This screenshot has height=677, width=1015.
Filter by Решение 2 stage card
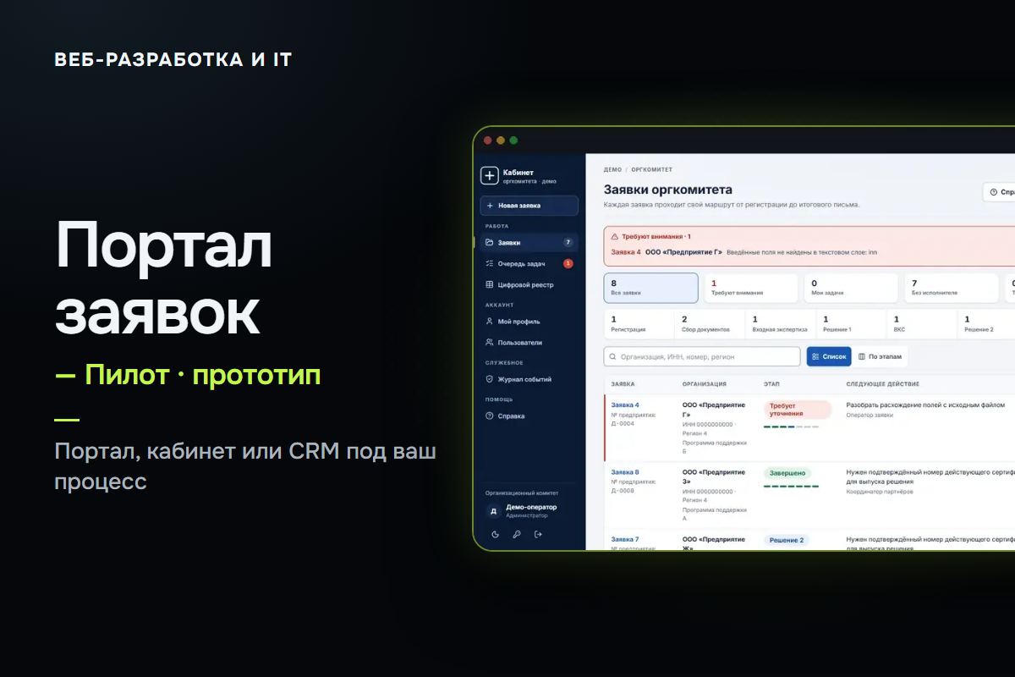(x=987, y=324)
